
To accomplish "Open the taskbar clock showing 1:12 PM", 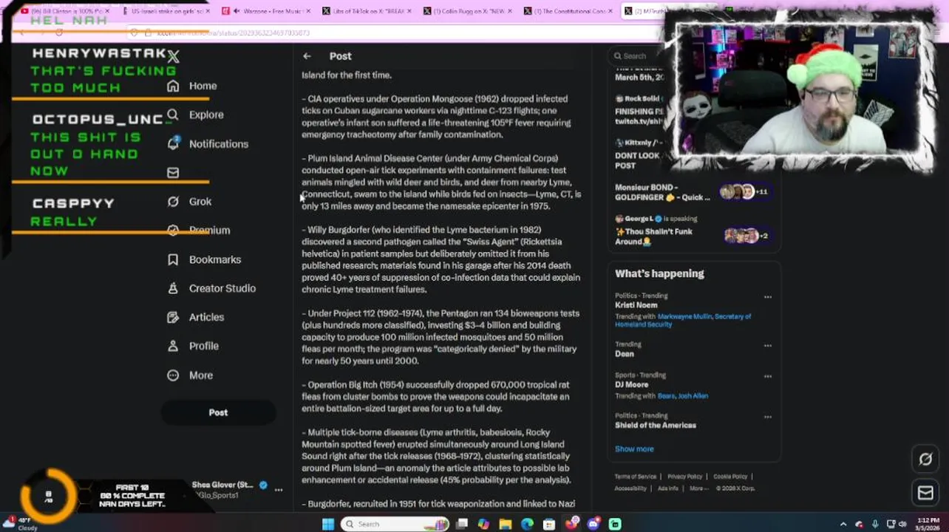I will pyautogui.click(x=928, y=524).
